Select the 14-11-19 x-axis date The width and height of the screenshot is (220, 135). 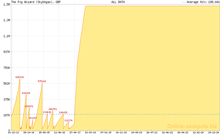pyautogui.click(x=121, y=133)
